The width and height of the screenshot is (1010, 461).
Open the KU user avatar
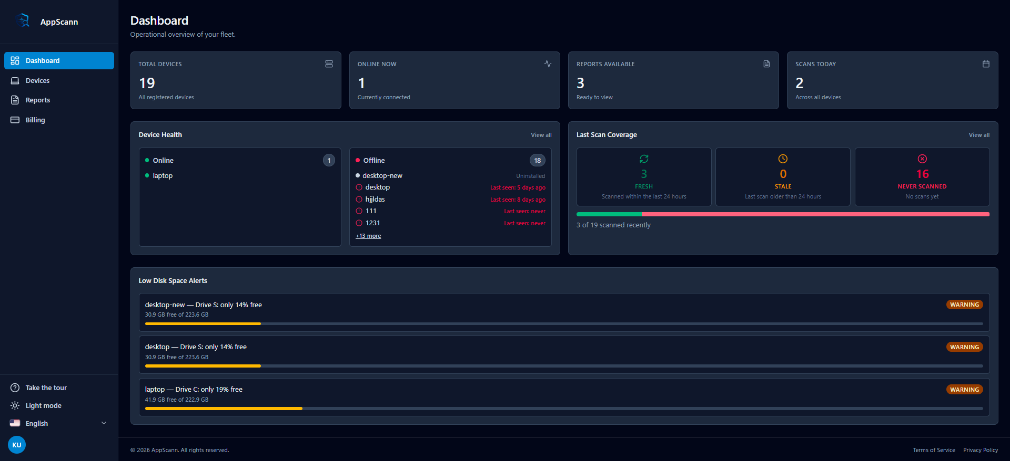coord(17,445)
